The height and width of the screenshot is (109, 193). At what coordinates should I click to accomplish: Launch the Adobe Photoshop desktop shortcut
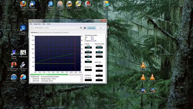[23, 30]
